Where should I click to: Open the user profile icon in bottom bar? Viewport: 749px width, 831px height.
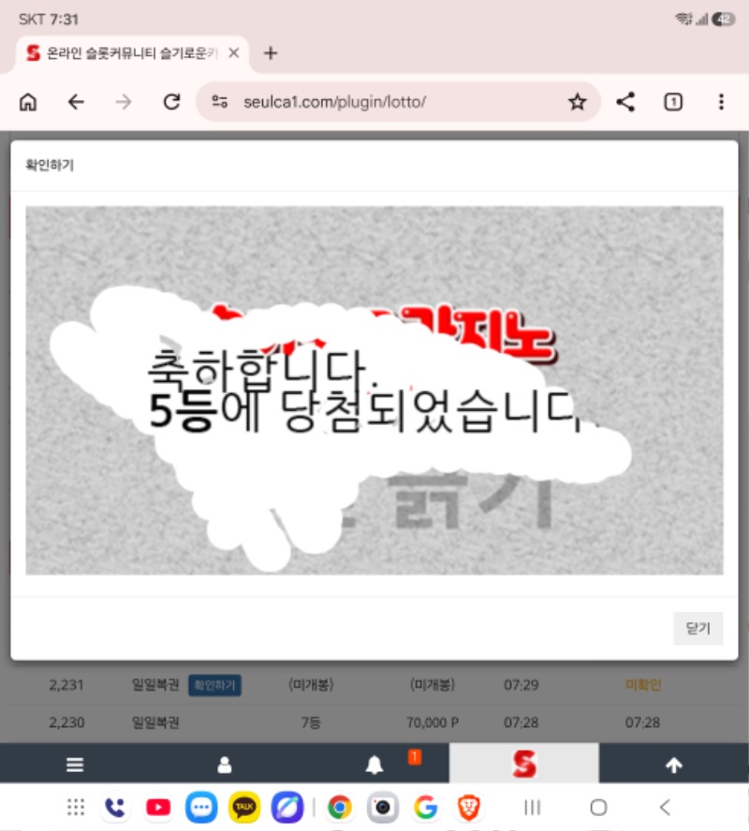tap(224, 765)
